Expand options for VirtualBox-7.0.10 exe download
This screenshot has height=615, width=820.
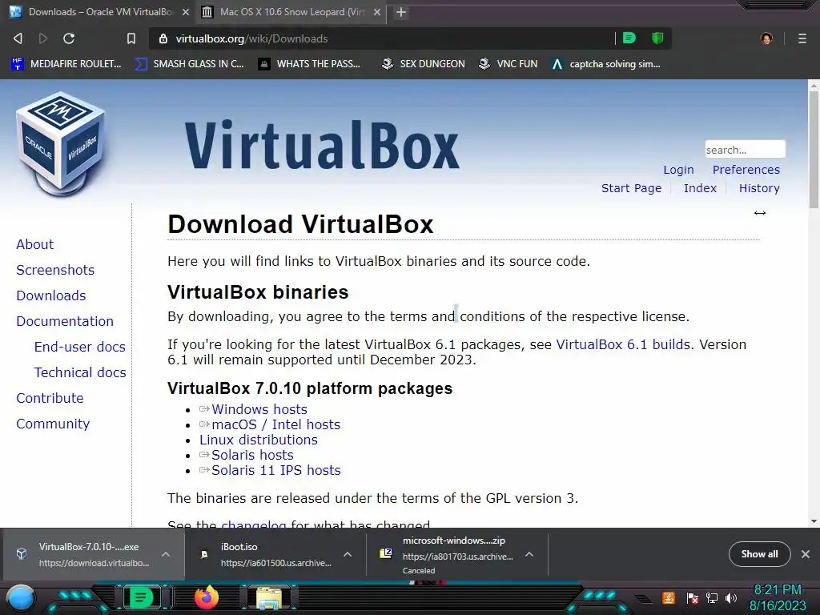165,554
